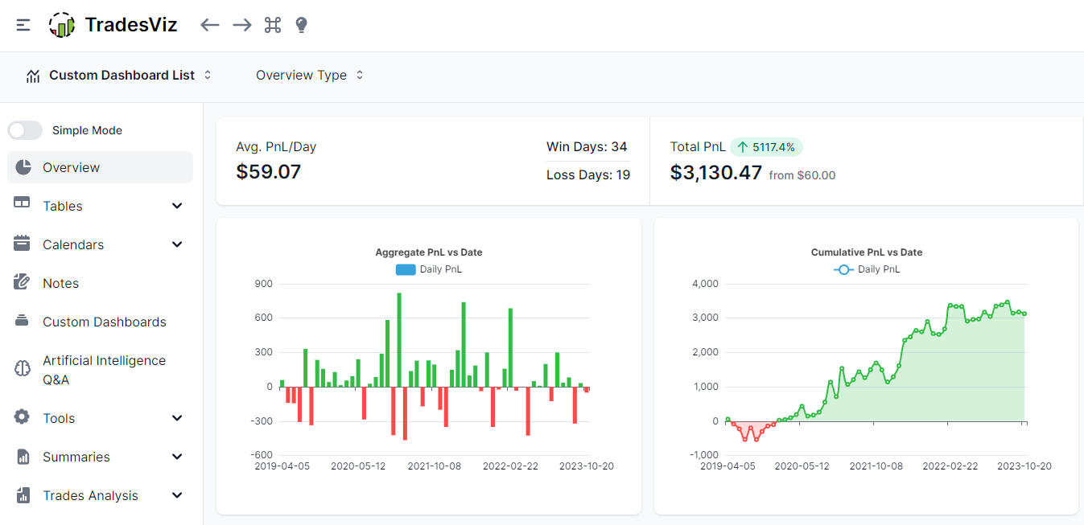
Task: Open Notes in the sidebar
Action: click(101, 283)
